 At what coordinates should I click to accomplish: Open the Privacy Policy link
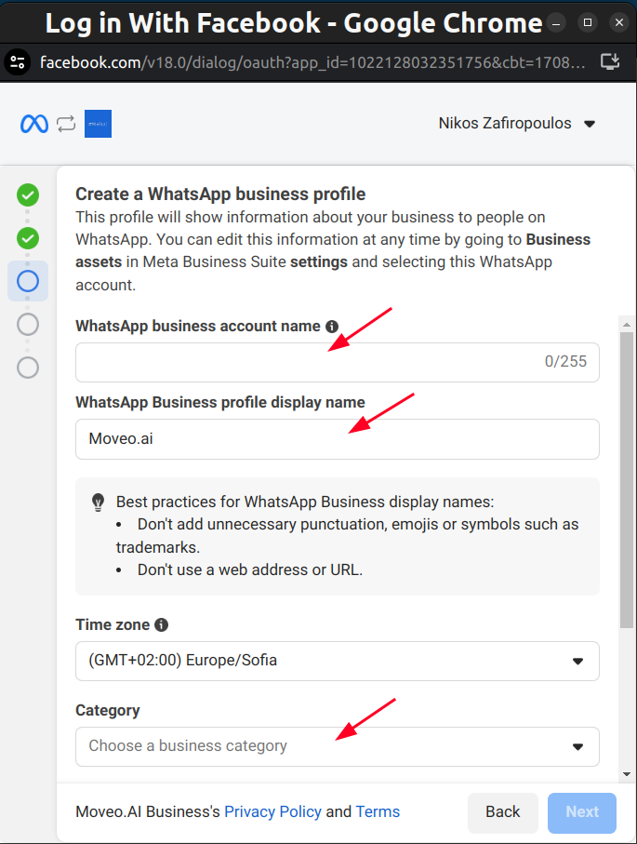pos(272,811)
